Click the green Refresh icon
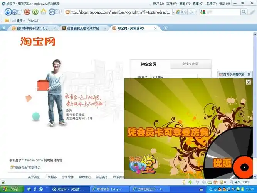This screenshot has height=193, width=257. tap(35, 12)
